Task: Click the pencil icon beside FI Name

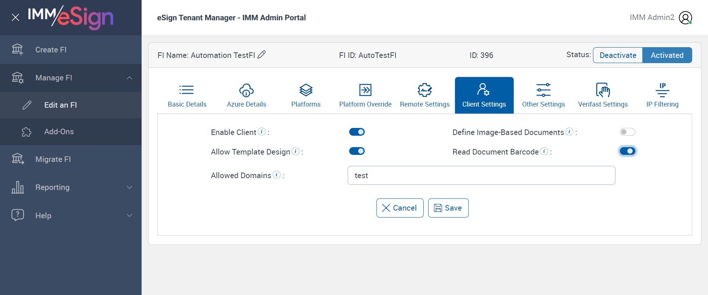Action: click(261, 55)
